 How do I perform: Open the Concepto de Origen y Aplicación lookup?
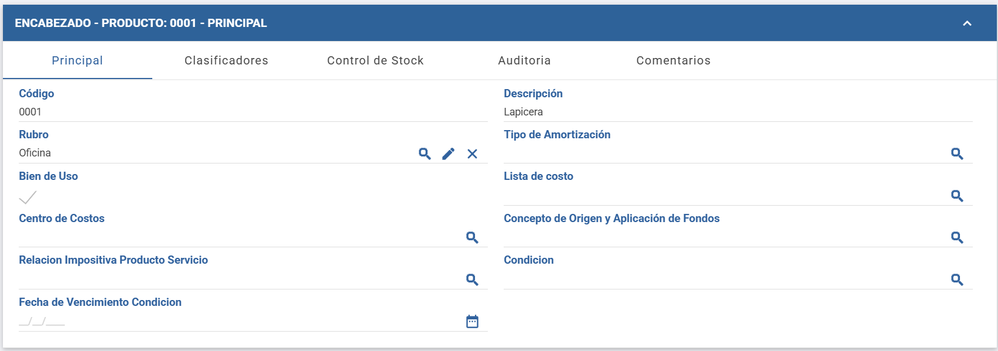957,237
